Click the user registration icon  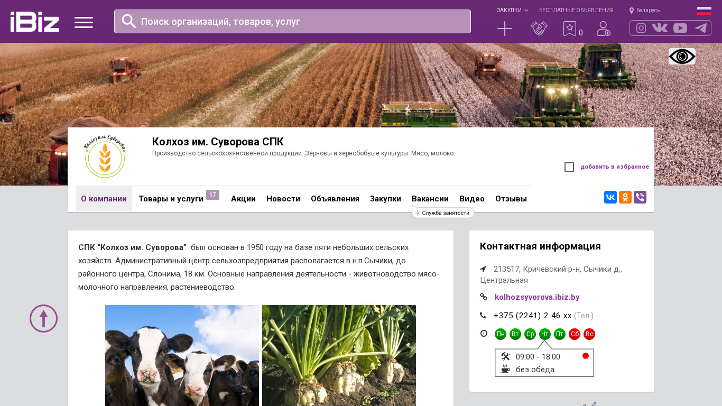tap(604, 29)
